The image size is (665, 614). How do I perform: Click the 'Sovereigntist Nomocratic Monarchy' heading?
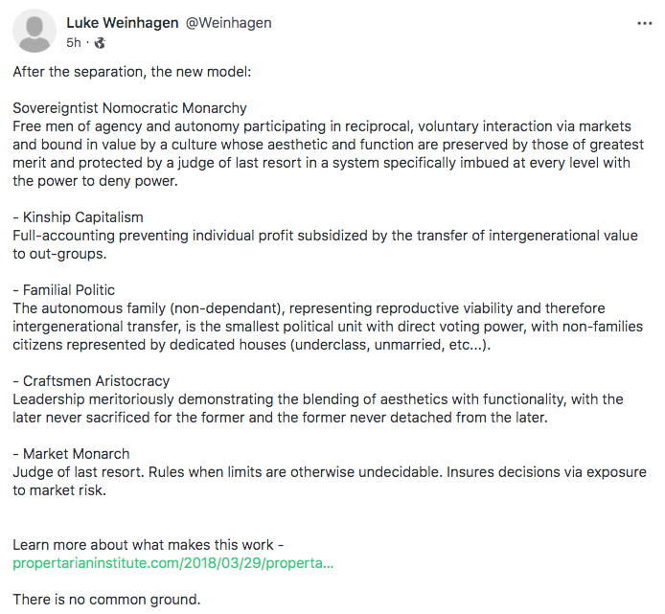[x=129, y=108]
